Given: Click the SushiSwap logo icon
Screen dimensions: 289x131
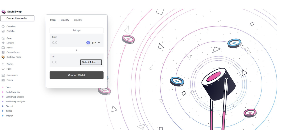Looking at the screenshot, I should pyautogui.click(x=3, y=12).
